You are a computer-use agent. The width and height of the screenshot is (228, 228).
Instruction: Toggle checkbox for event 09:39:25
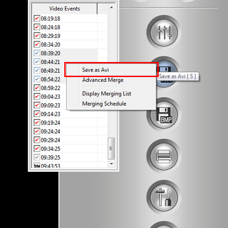tap(37, 157)
